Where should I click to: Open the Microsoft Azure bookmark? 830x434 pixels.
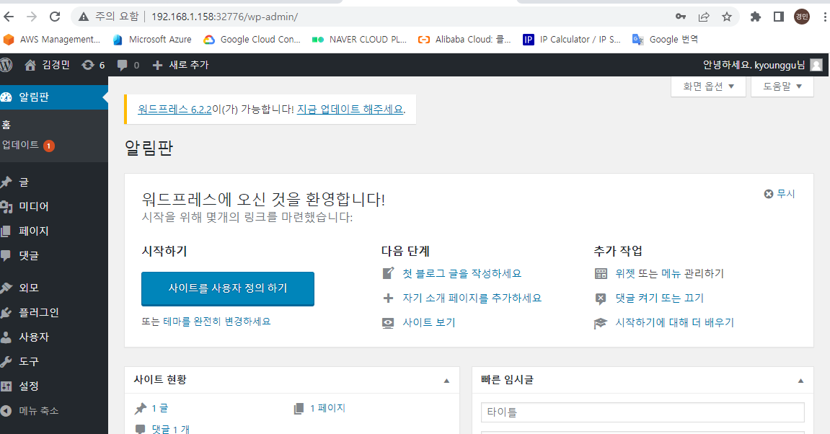coord(152,40)
